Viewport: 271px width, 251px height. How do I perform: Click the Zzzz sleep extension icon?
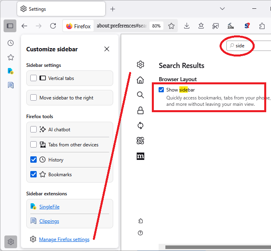(x=231, y=26)
